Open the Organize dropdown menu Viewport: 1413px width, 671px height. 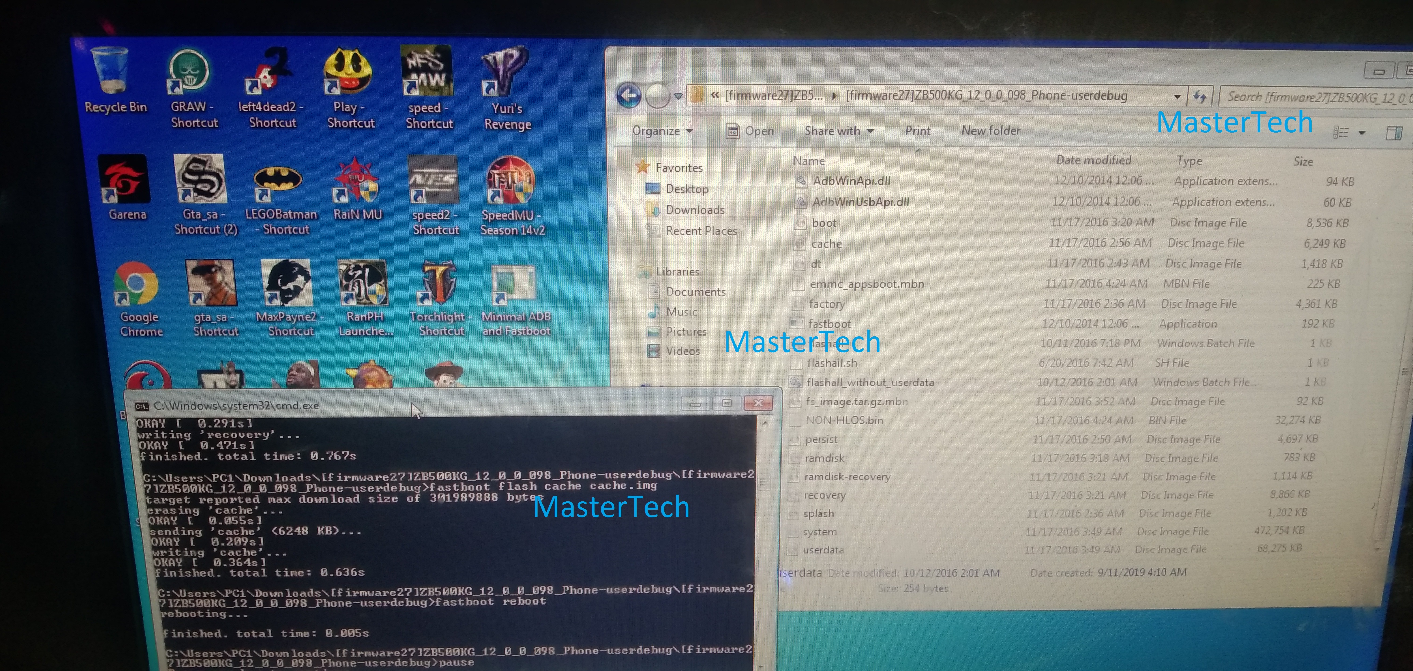pyautogui.click(x=663, y=131)
